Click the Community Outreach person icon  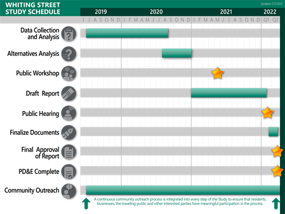click(x=69, y=191)
